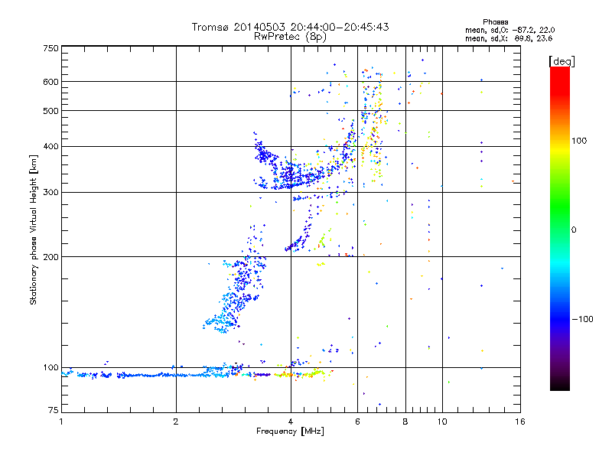Image resolution: width=612 pixels, height=459 pixels.
Task: Click the '200' height tick label
Action: click(50, 257)
